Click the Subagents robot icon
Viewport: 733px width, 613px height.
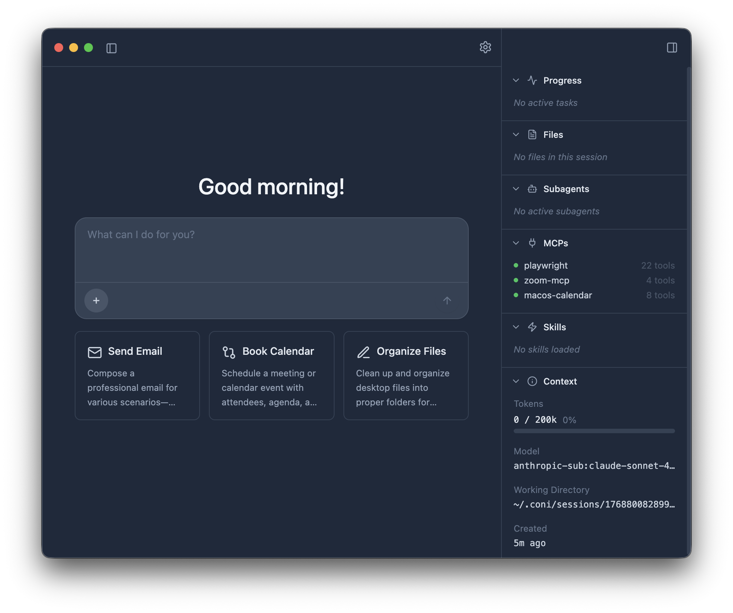click(x=532, y=189)
